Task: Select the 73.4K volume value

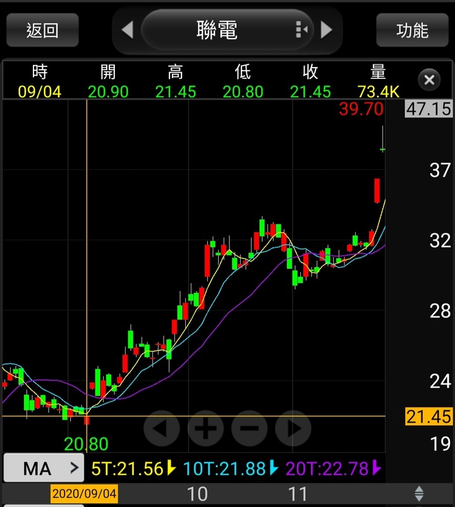Action: pos(378,92)
